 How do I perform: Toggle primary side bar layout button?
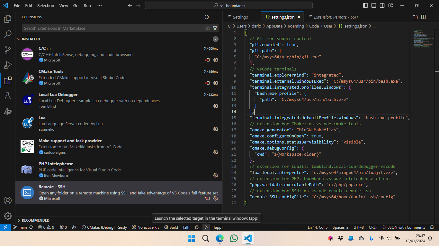(x=365, y=5)
